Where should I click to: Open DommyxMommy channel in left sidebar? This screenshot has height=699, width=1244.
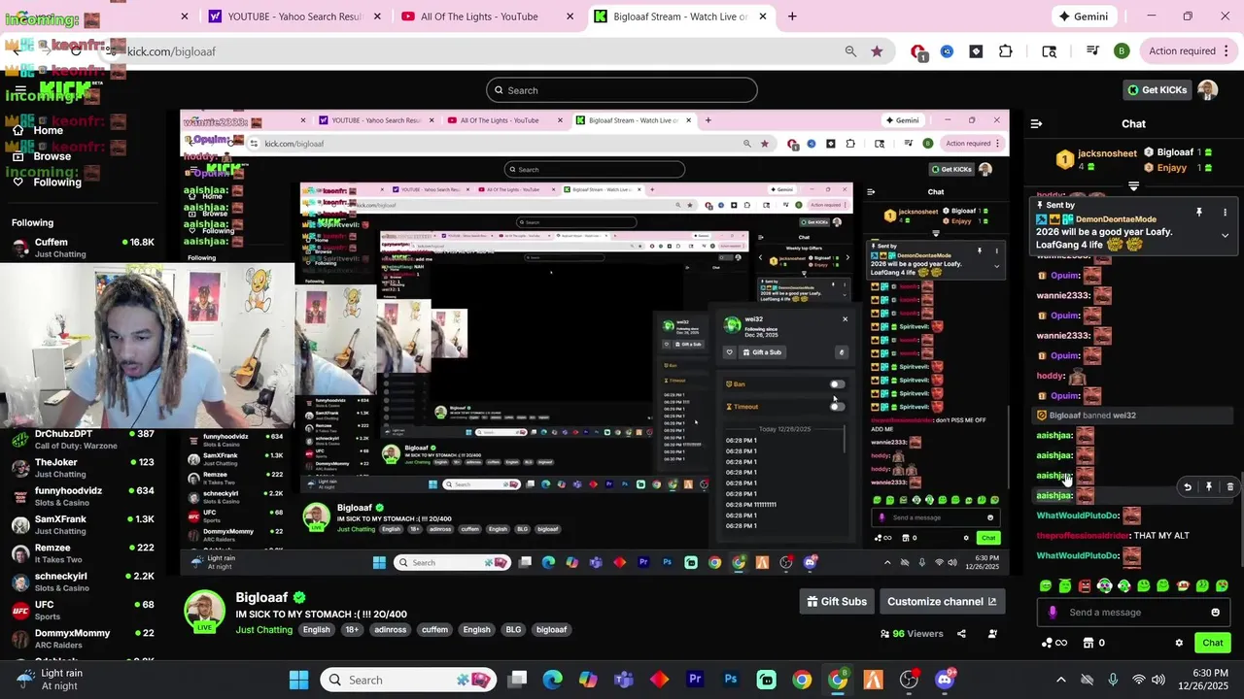(83, 639)
